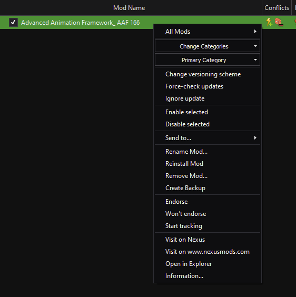This screenshot has height=297, width=296.
Task: Toggle the Advanced Animation Framework mod checkbox
Action: 13,22
